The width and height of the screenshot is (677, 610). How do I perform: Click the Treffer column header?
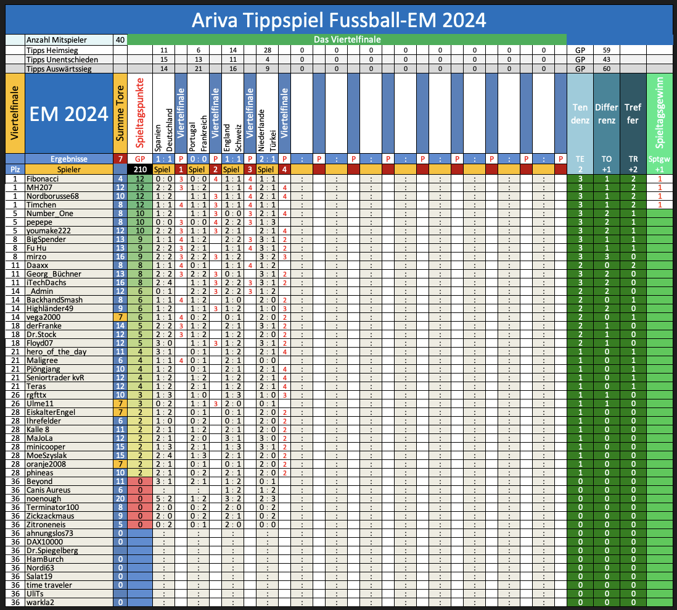click(633, 114)
